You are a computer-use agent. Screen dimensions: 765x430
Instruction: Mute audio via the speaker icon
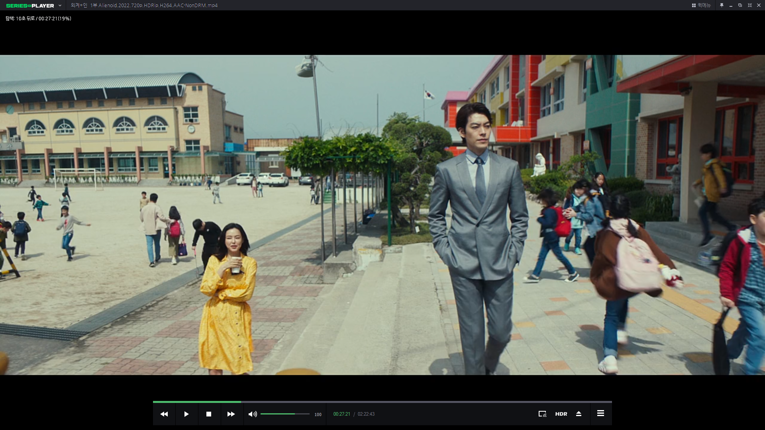[253, 414]
